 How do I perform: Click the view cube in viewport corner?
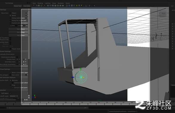(162, 14)
